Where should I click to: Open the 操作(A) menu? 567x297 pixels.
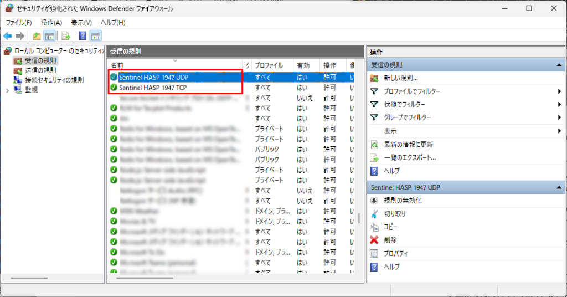(51, 23)
